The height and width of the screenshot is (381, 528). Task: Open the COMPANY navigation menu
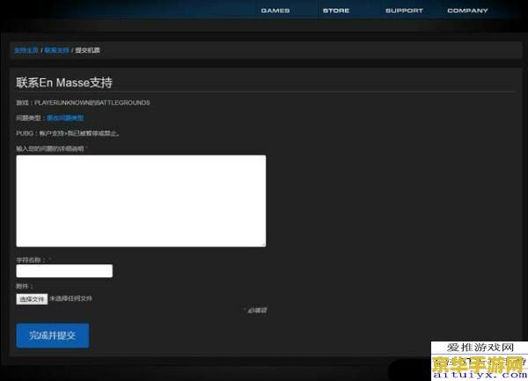point(467,11)
